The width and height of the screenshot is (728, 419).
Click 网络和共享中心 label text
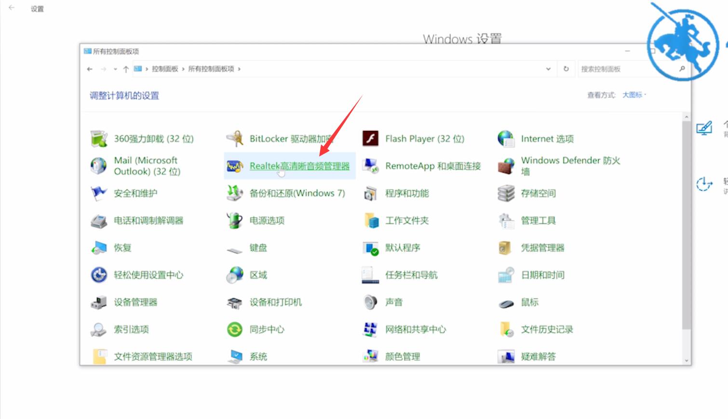(x=416, y=329)
